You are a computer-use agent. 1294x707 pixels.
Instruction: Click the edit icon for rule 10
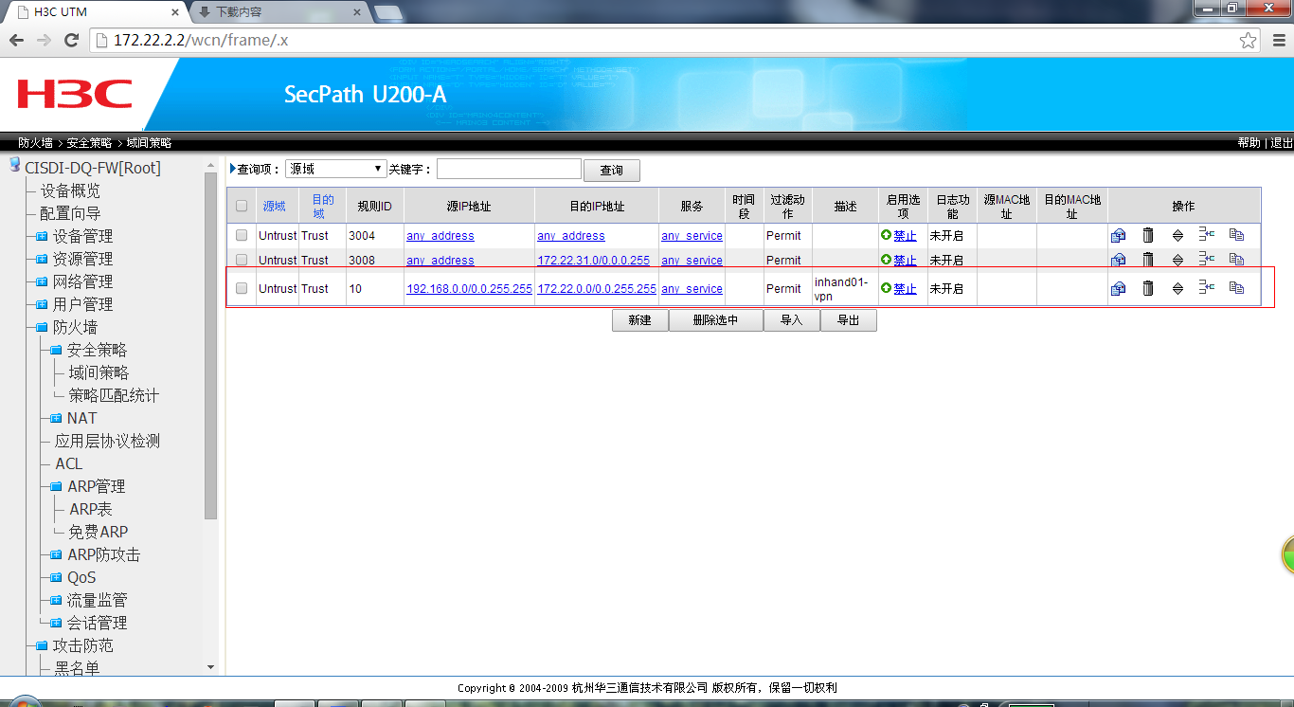[1118, 288]
